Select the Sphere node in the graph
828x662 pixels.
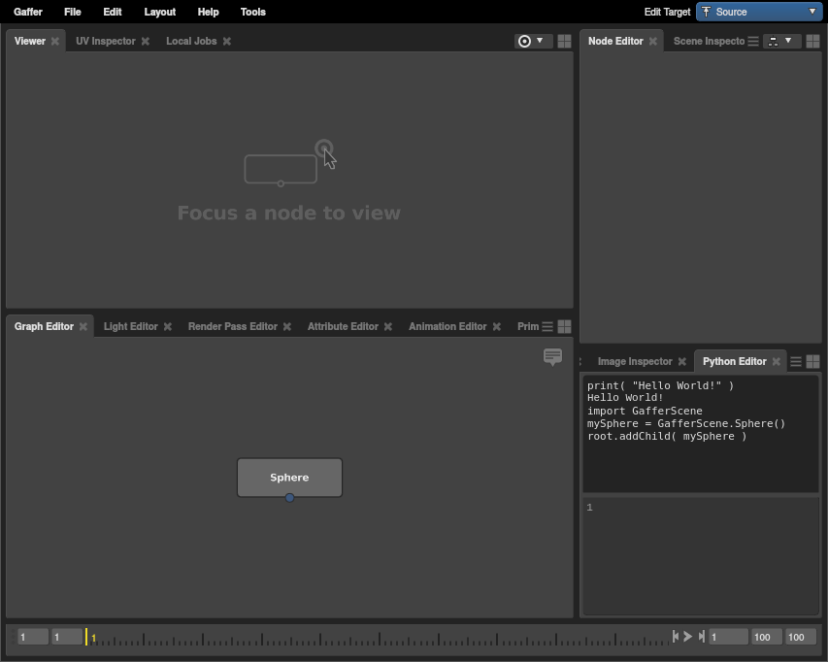pyautogui.click(x=289, y=477)
